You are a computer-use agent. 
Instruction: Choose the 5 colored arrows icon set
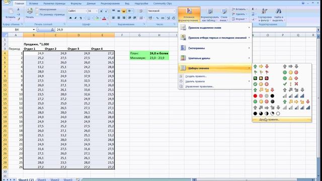[296, 102]
